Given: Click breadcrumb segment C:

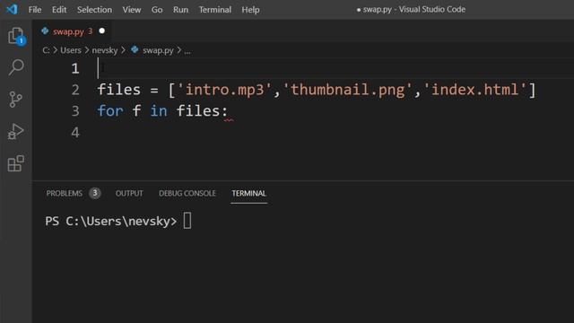Looking at the screenshot, I should (46, 50).
